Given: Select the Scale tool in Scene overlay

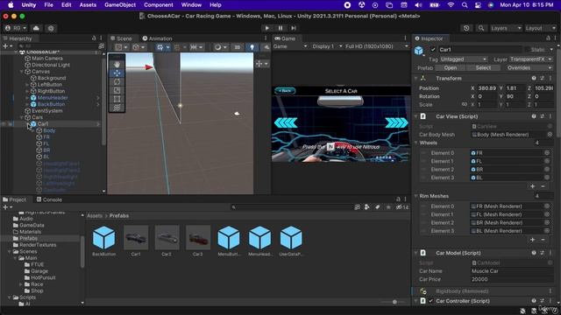Looking at the screenshot, I should (x=117, y=90).
